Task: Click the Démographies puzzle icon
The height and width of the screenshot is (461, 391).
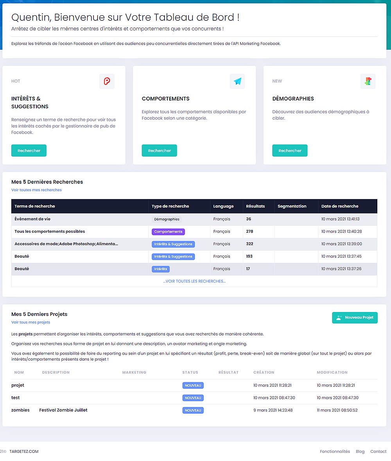Action: pyautogui.click(x=368, y=81)
